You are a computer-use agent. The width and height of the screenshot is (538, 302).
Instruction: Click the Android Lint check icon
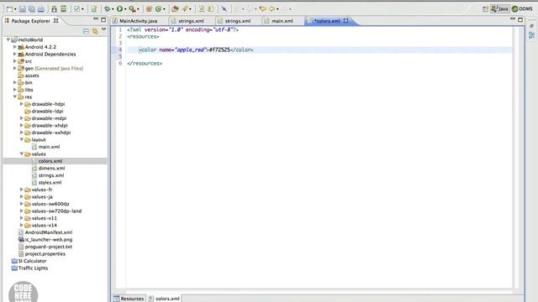76,9
